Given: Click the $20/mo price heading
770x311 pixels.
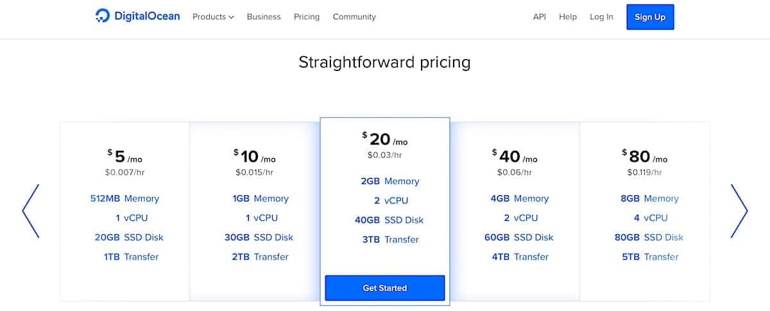Looking at the screenshot, I should pyautogui.click(x=385, y=140).
